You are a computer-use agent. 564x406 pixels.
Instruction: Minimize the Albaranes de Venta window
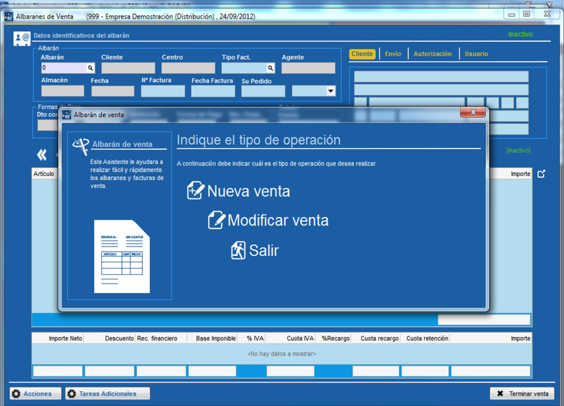[512, 14]
